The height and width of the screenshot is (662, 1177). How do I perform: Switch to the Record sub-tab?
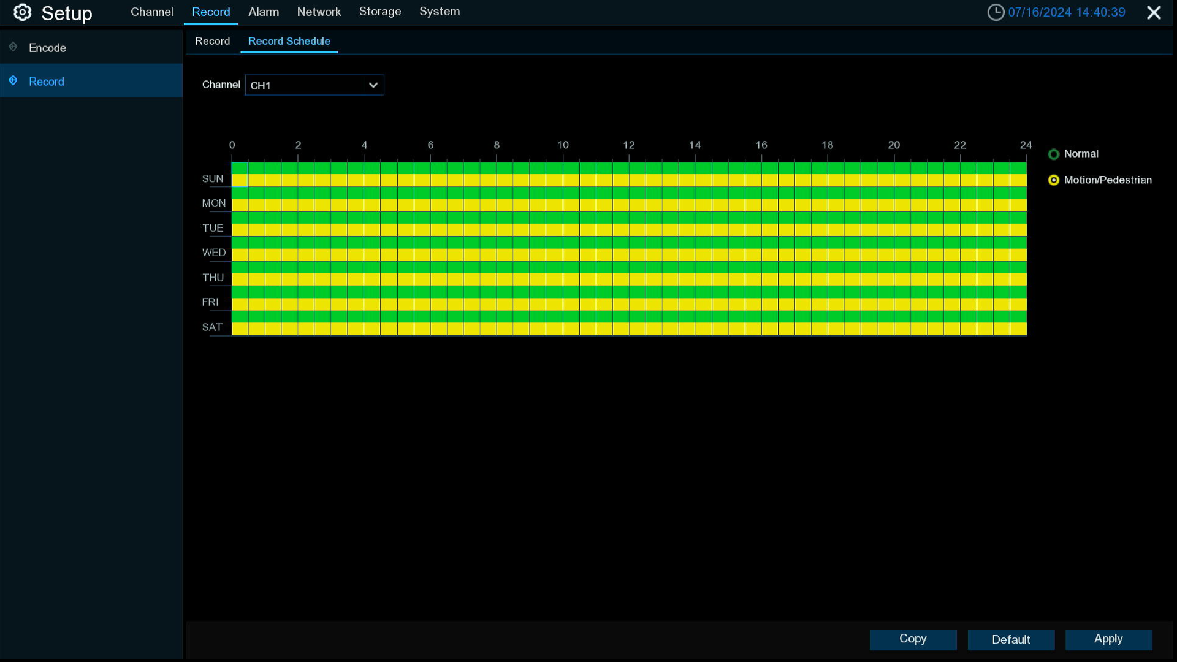(213, 41)
